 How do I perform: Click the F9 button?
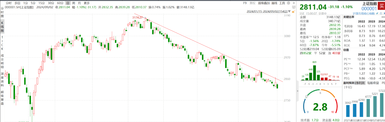coord(245,3)
